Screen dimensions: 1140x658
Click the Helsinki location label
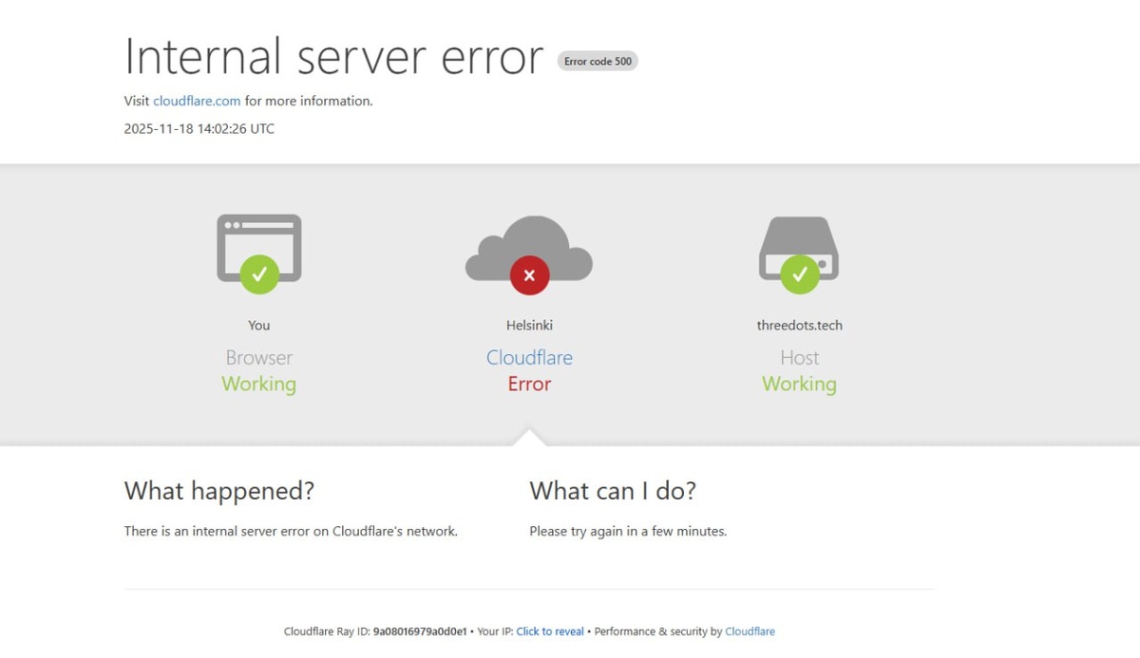point(529,325)
